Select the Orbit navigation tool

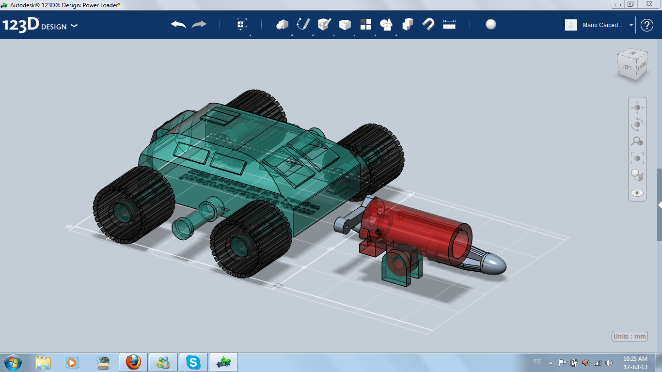(637, 124)
